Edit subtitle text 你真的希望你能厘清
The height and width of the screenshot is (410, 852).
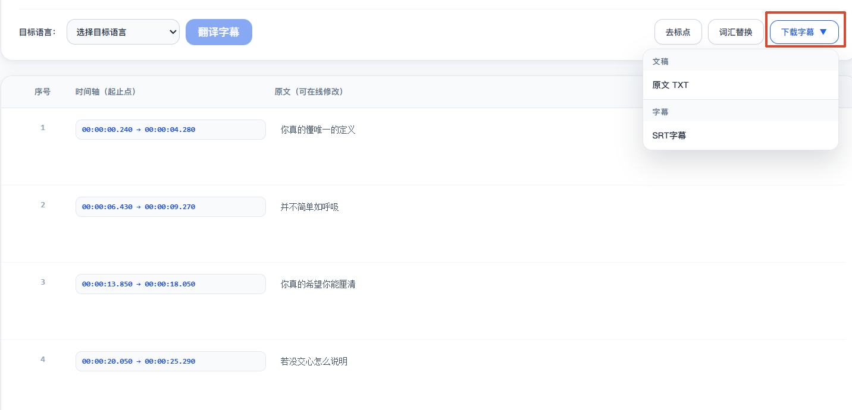318,284
